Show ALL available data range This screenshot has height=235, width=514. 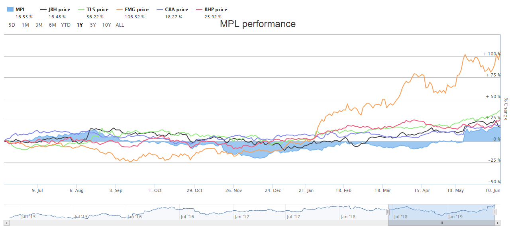point(120,25)
